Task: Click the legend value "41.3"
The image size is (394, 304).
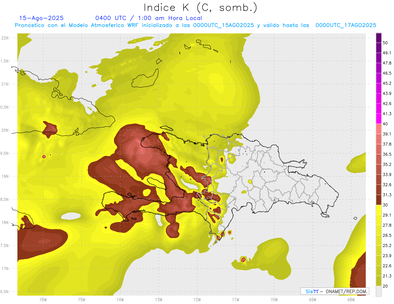Action: pyautogui.click(x=387, y=114)
